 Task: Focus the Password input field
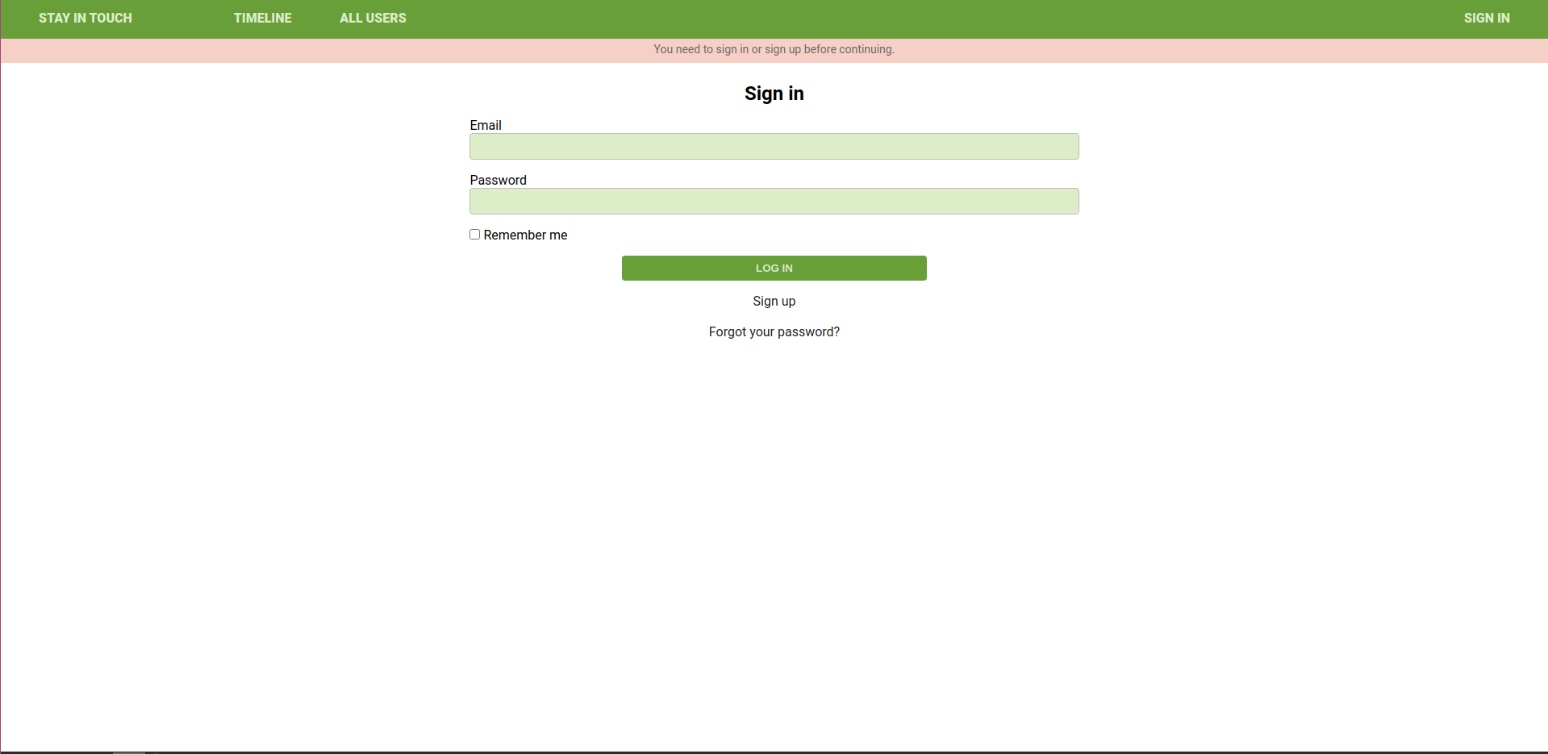click(x=774, y=202)
